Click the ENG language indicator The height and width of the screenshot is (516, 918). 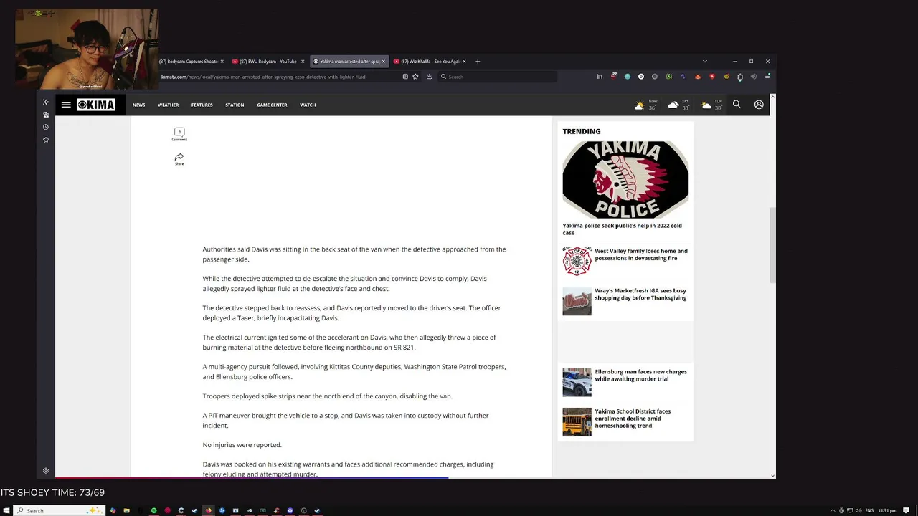tap(869, 510)
